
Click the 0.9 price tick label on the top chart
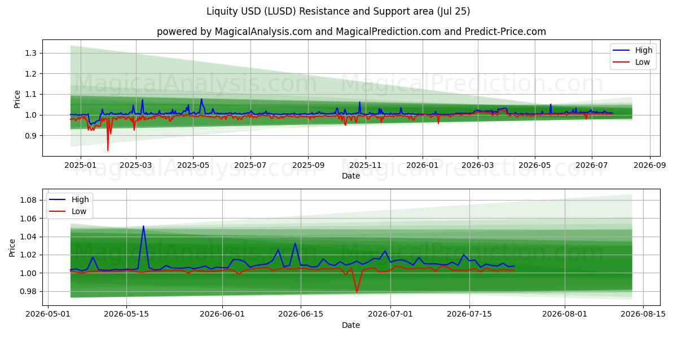31,136
